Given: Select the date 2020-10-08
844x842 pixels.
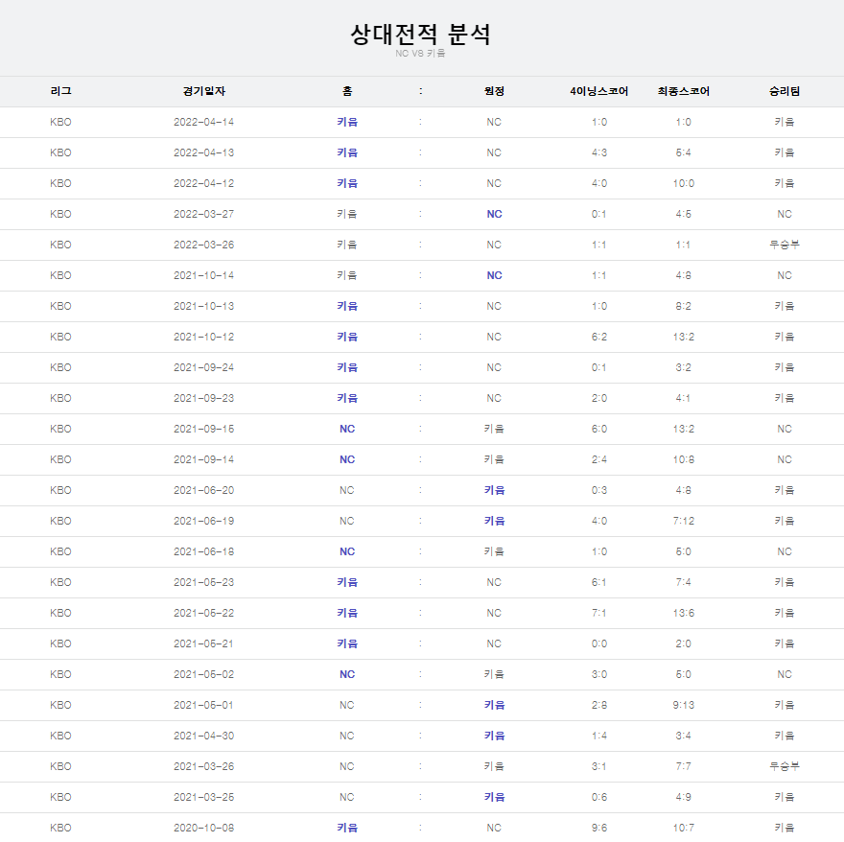Looking at the screenshot, I should pos(204,828).
